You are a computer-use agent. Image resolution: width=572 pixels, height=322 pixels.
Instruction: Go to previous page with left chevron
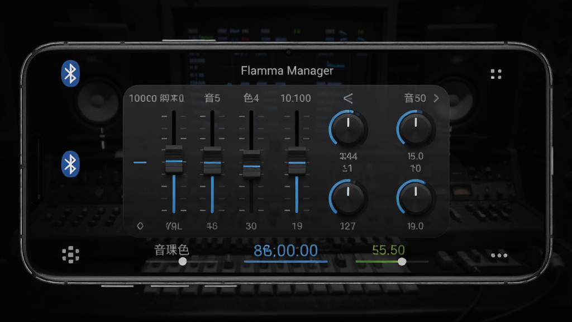pyautogui.click(x=348, y=98)
